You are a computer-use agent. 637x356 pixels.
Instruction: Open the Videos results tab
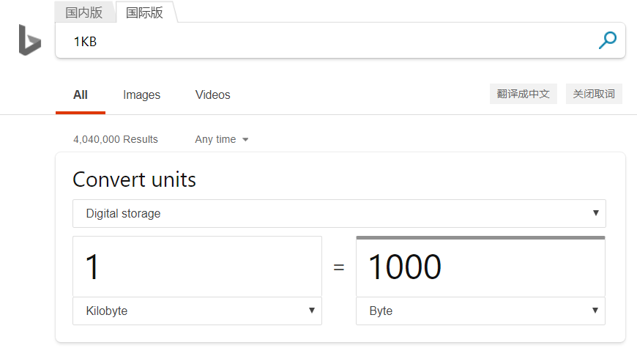click(213, 95)
